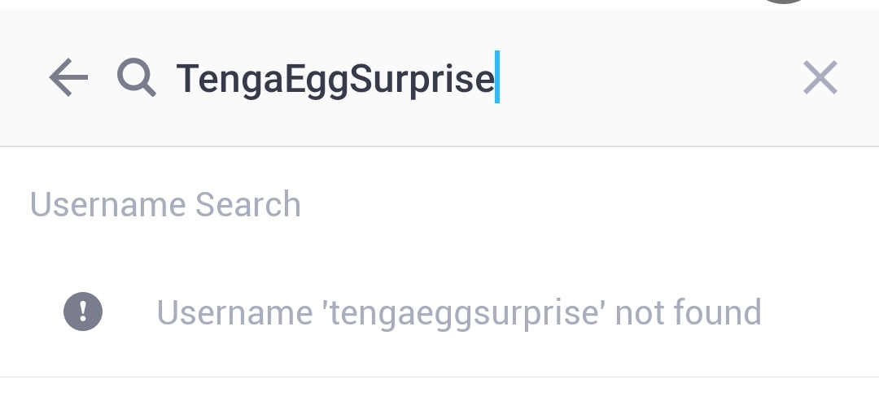Click the exclamation alert icon

pyautogui.click(x=83, y=312)
